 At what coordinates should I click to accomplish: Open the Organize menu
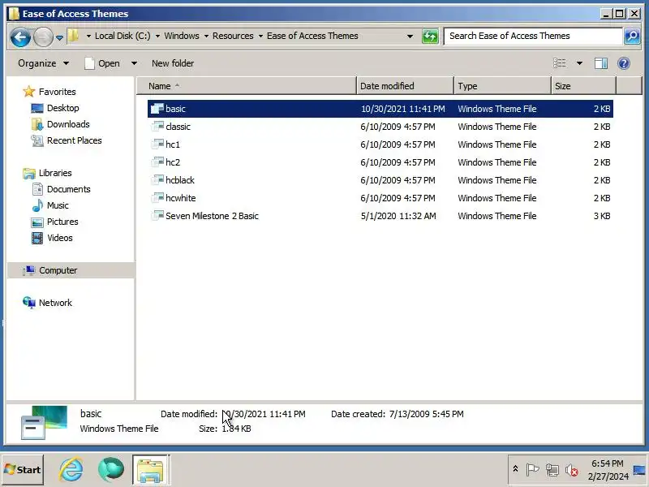point(43,63)
